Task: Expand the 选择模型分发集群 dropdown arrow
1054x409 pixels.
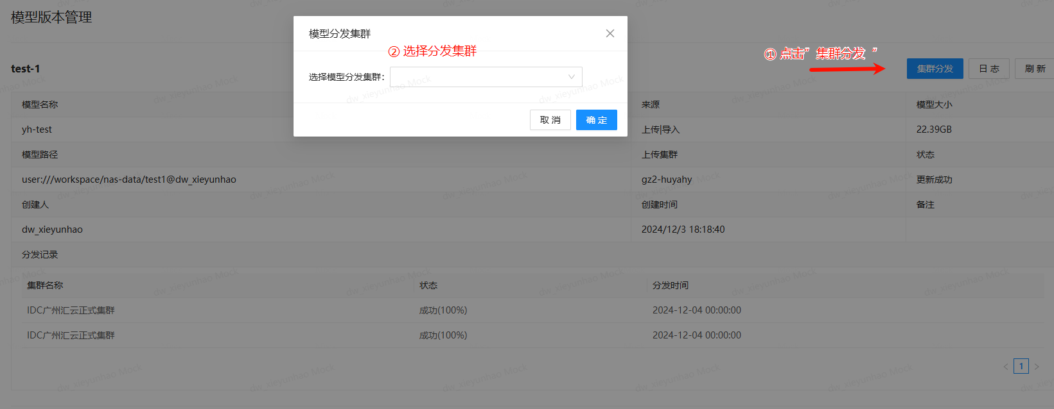Action: [x=571, y=77]
